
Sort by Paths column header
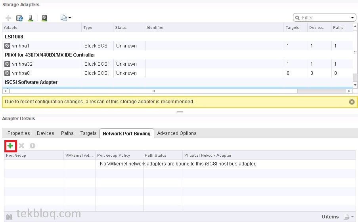pyautogui.click(x=342, y=27)
